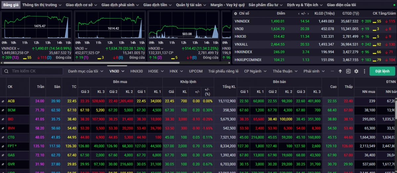Switch to the UPCOM list tab

(196, 71)
